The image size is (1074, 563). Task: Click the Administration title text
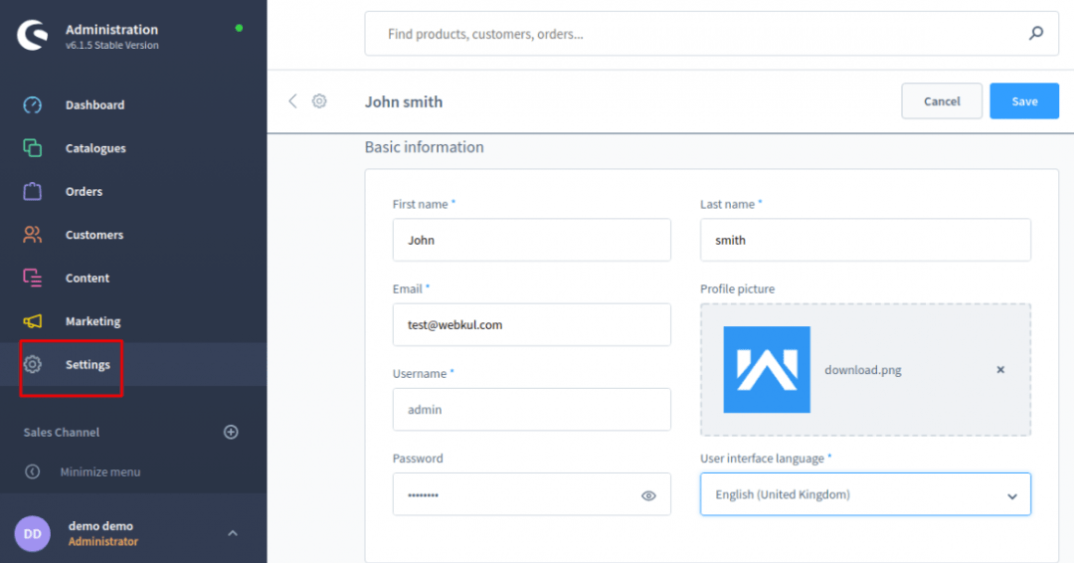[111, 30]
